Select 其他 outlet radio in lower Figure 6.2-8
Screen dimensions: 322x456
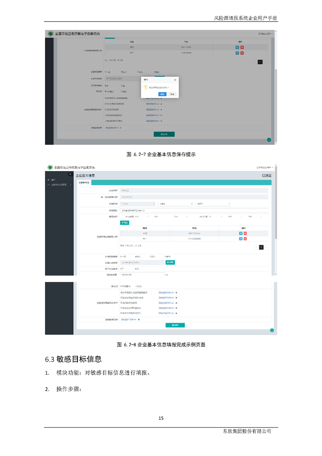136,287
